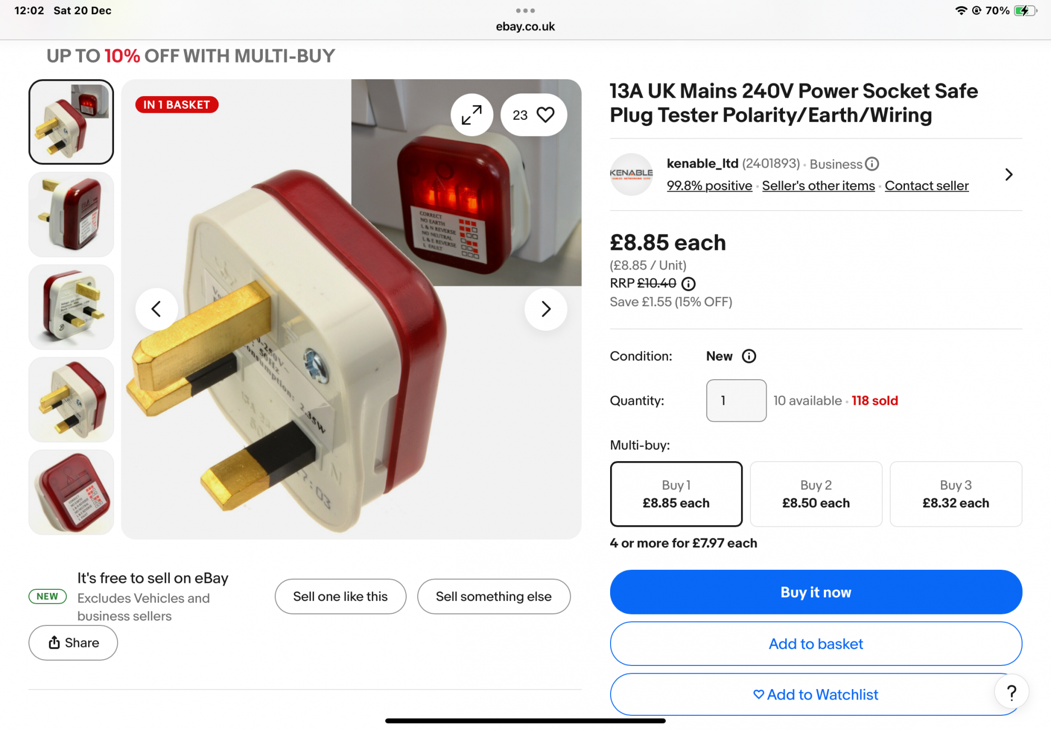
Task: Show condition info for New
Action: pos(749,357)
